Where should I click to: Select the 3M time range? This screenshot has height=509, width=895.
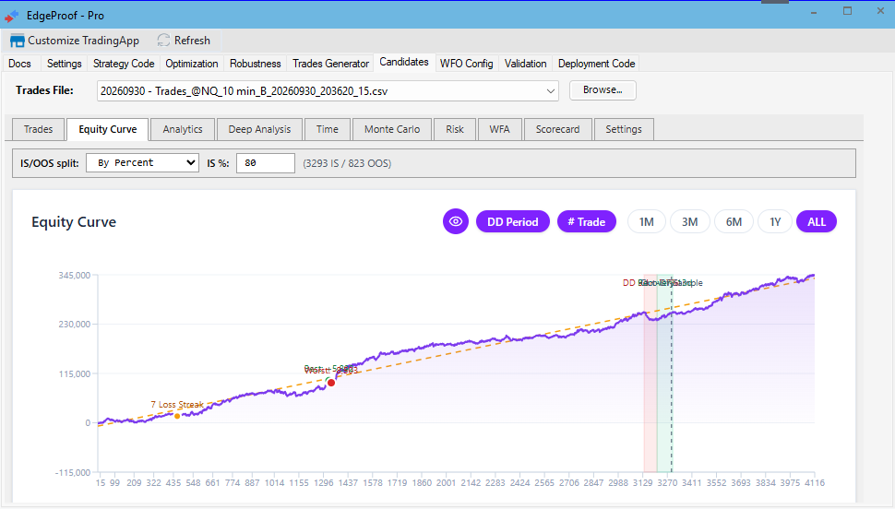(x=690, y=222)
